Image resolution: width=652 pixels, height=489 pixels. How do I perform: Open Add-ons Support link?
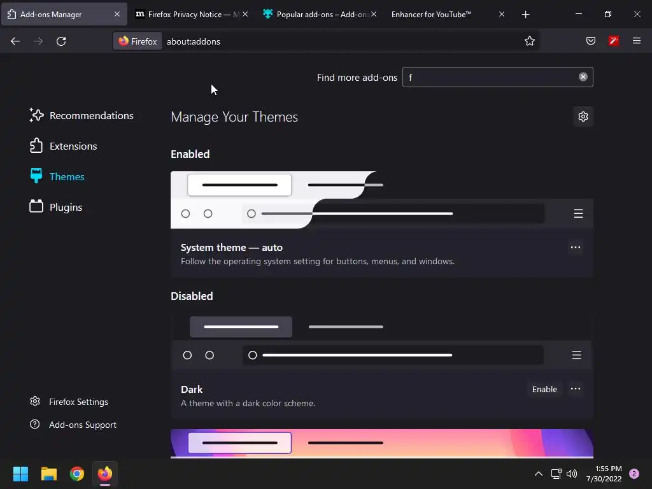click(73, 425)
